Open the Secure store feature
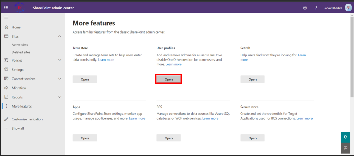The height and width of the screenshot is (156, 354). pos(252,138)
